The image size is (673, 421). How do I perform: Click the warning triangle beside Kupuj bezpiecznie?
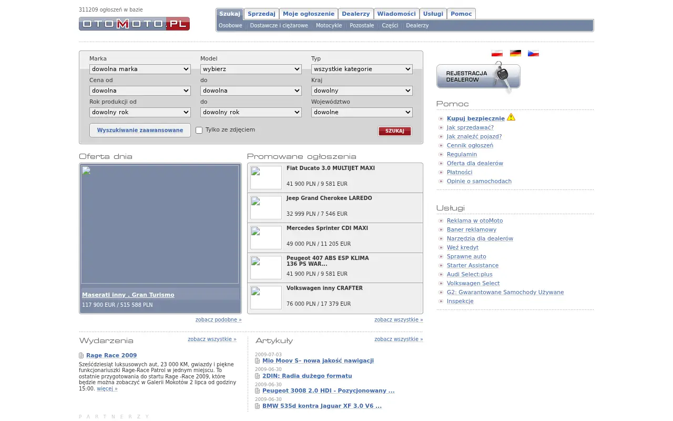click(x=511, y=117)
